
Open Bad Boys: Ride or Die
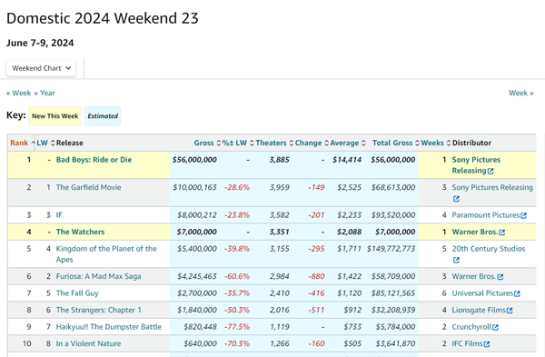pos(94,160)
